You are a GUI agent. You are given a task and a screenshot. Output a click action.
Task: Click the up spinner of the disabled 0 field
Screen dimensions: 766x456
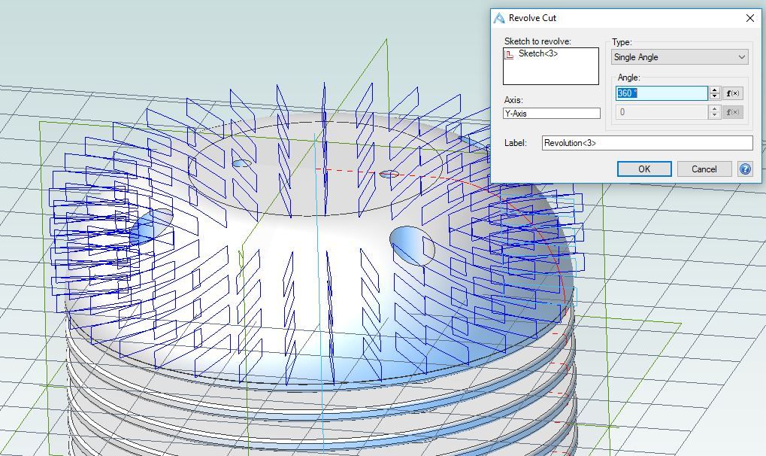pyautogui.click(x=715, y=108)
